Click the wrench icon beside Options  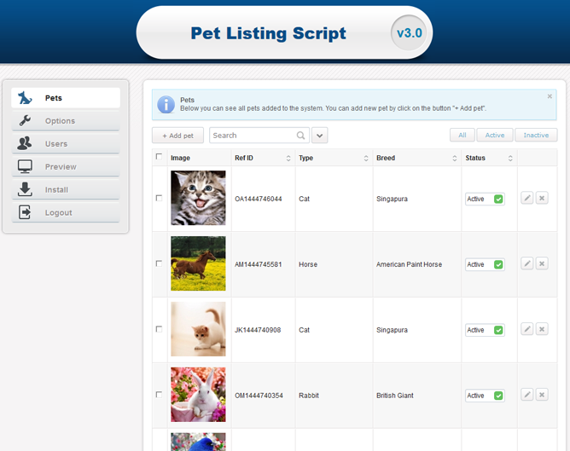[25, 120]
